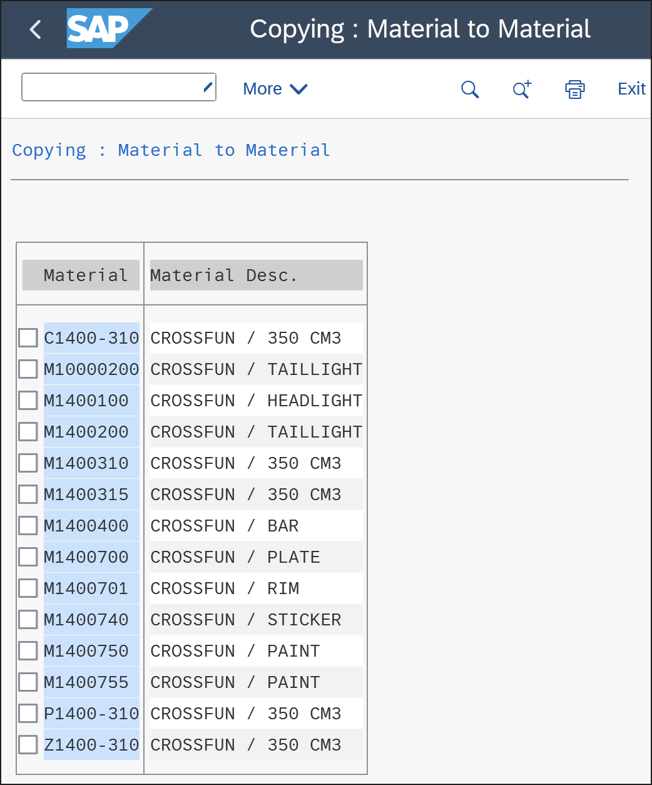Click material number M1400100
This screenshot has height=785, width=652.
pos(91,401)
